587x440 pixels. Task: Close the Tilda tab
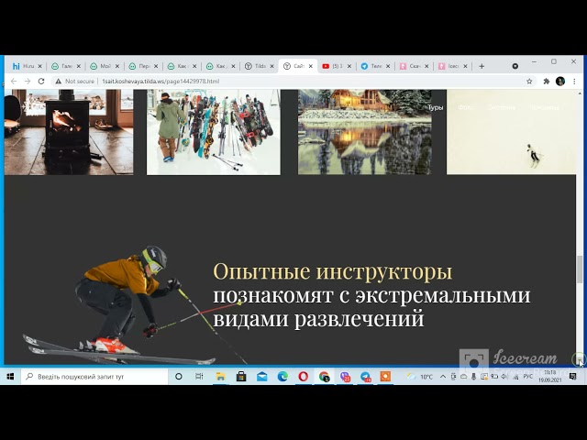click(x=271, y=66)
